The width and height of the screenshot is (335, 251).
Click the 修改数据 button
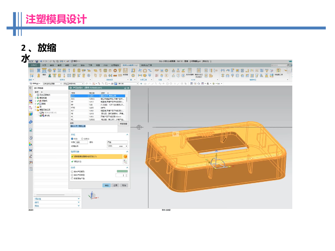tap(123, 124)
